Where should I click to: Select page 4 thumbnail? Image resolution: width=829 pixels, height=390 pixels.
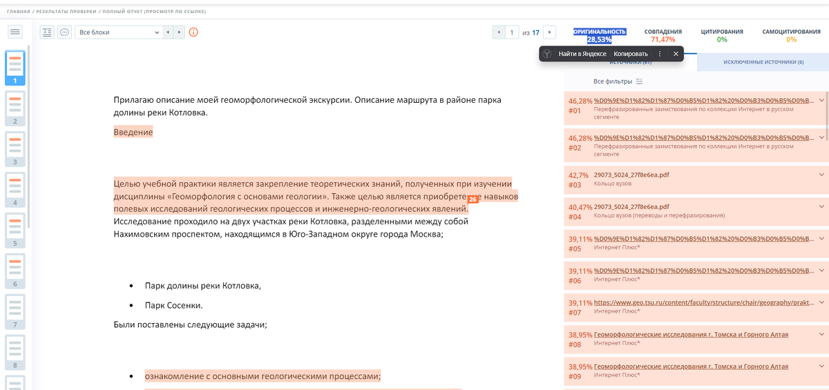(x=15, y=189)
